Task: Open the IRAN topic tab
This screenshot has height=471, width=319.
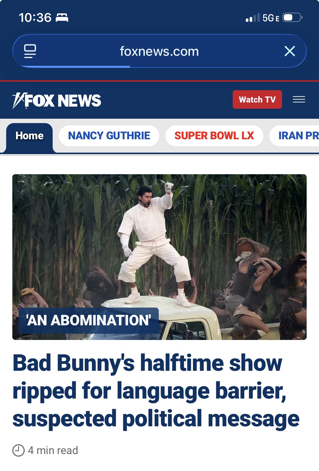Action: tap(294, 136)
